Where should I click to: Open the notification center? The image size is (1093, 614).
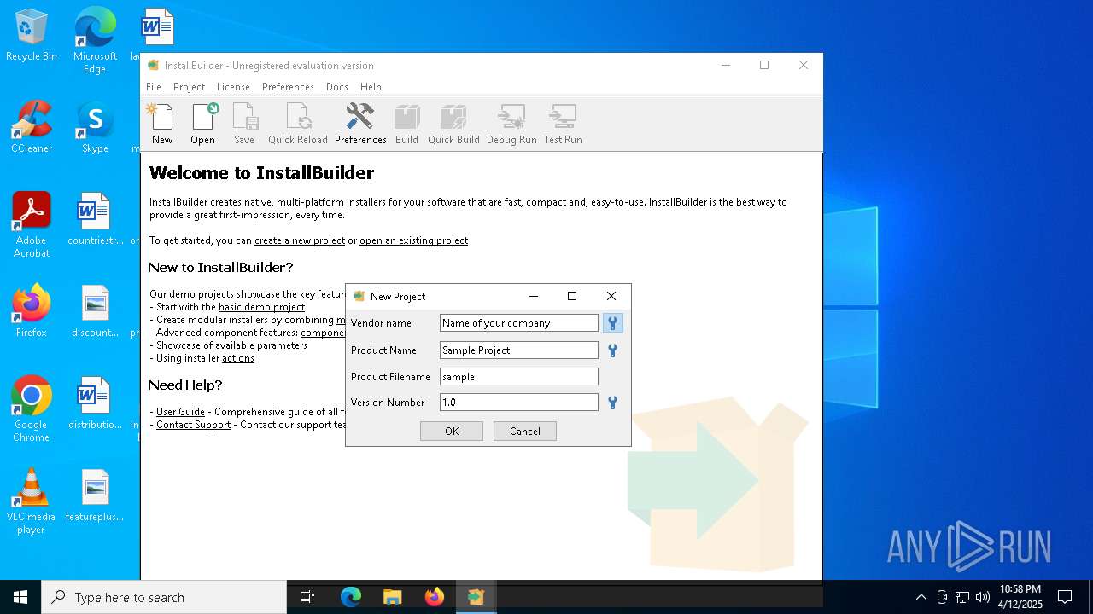(x=1065, y=597)
